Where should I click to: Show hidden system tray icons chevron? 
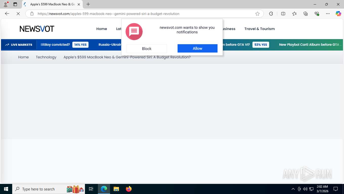[293, 189]
